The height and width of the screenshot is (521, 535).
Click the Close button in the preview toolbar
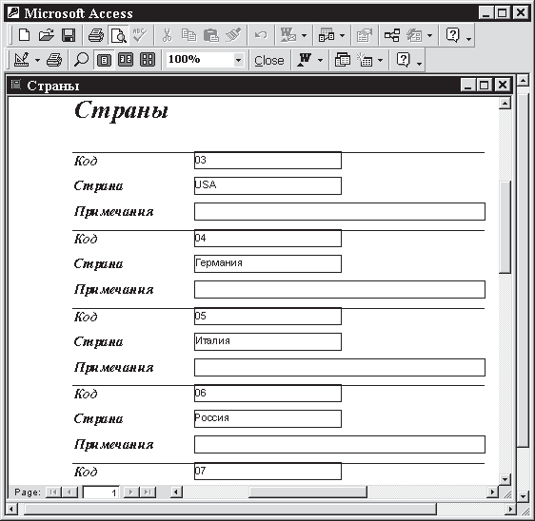(269, 60)
